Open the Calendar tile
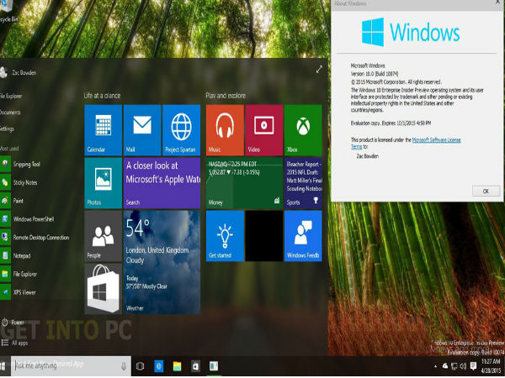505x378 pixels. click(x=103, y=130)
